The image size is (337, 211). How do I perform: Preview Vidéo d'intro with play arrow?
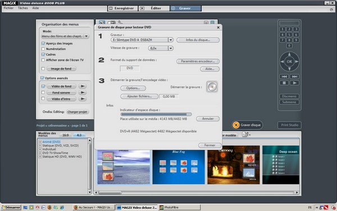[83, 99]
